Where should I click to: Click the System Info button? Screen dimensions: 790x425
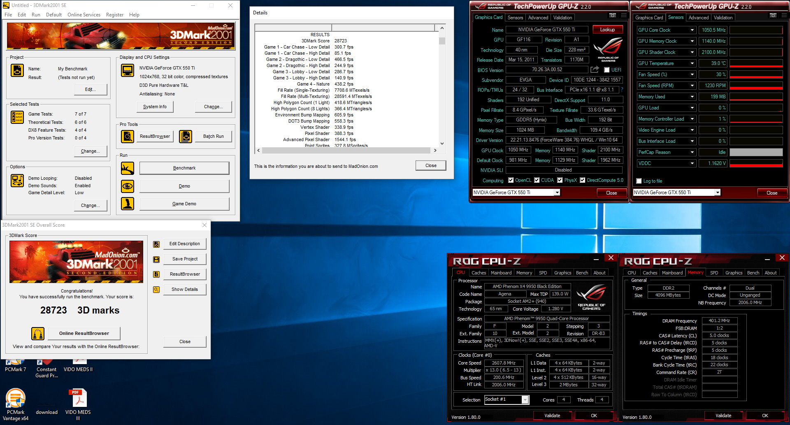[155, 107]
